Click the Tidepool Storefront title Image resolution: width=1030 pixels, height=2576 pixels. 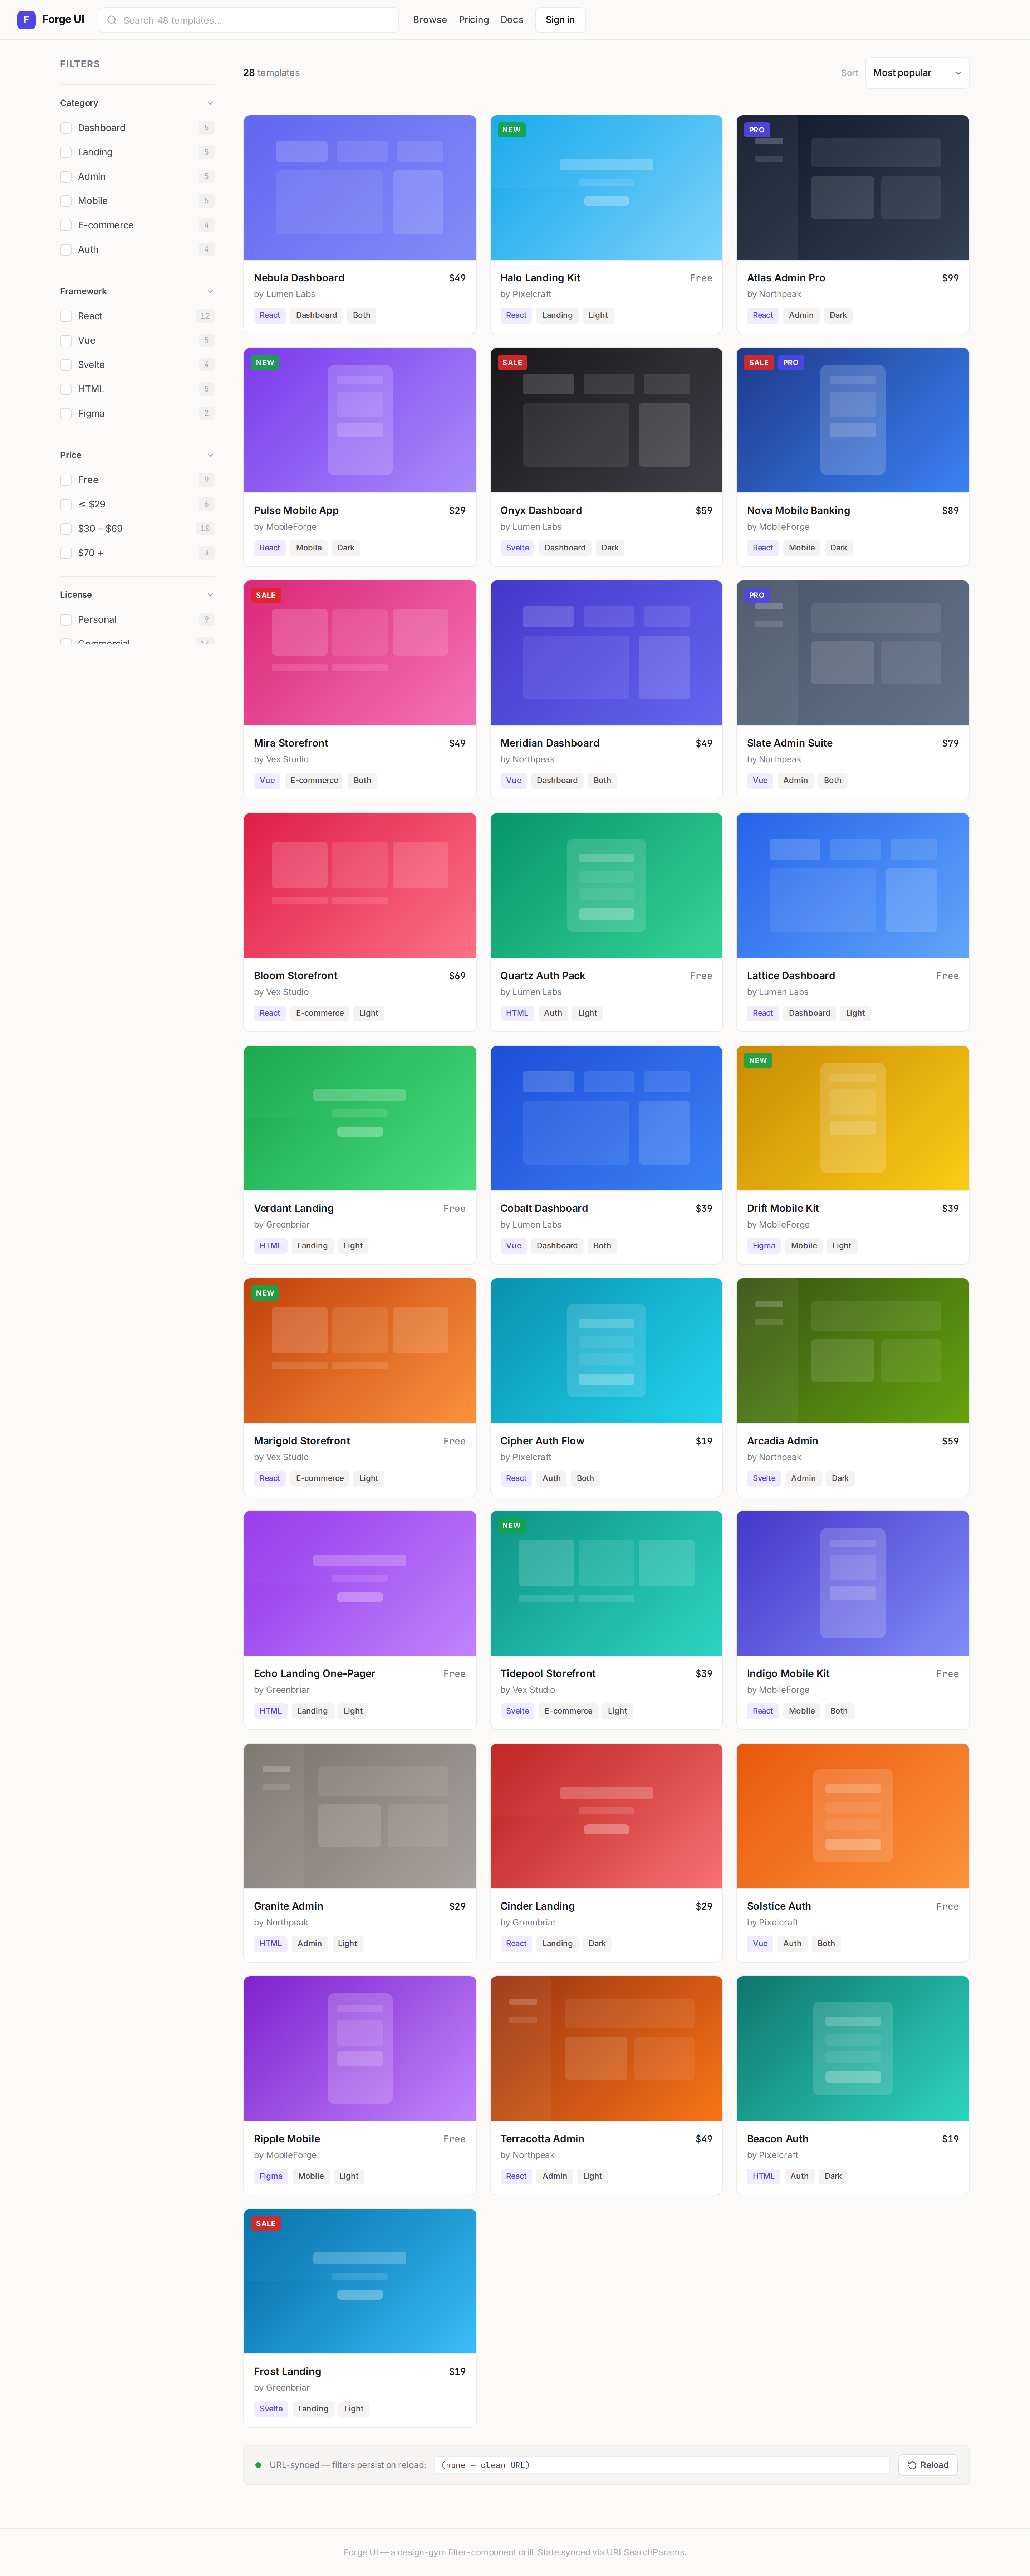[548, 1674]
